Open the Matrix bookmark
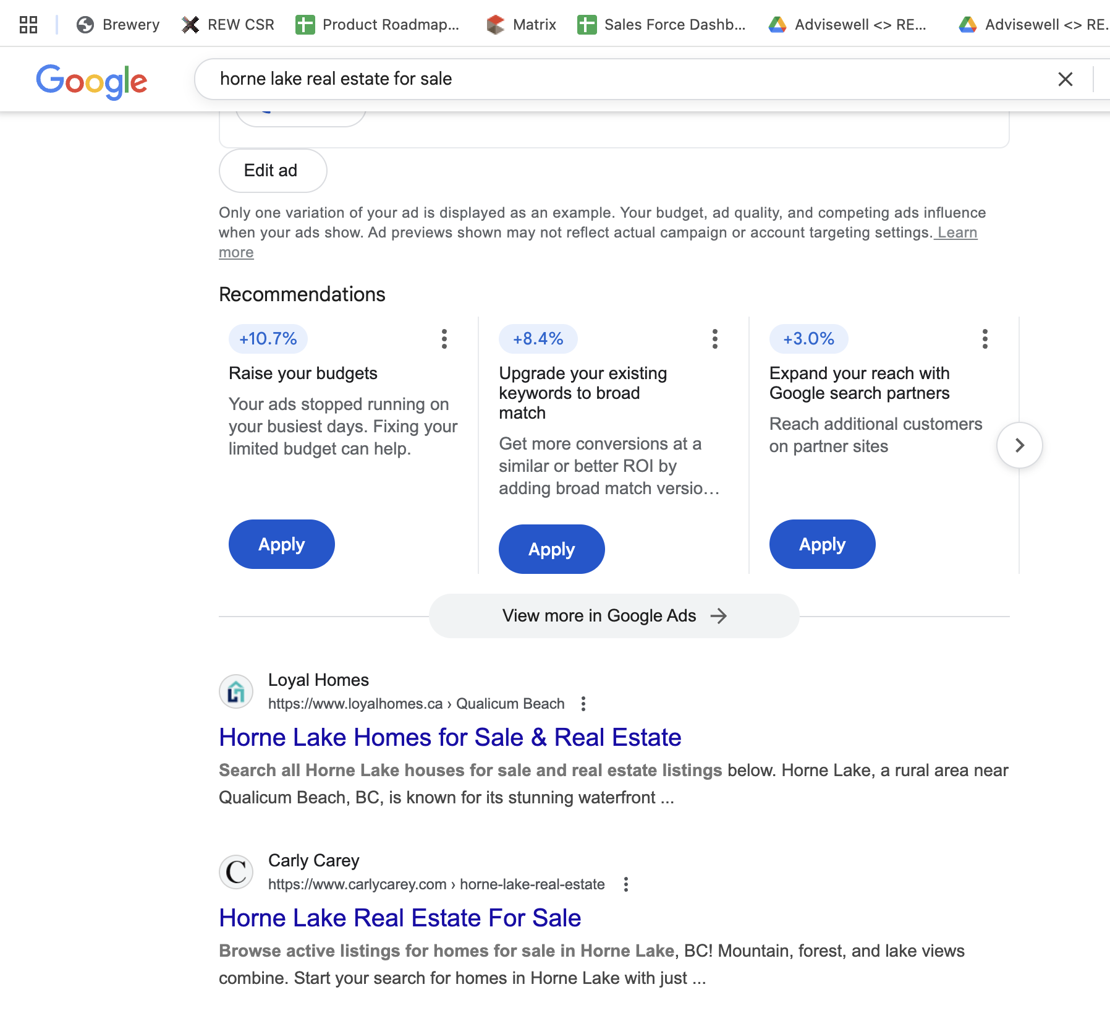The height and width of the screenshot is (1034, 1110). [521, 25]
